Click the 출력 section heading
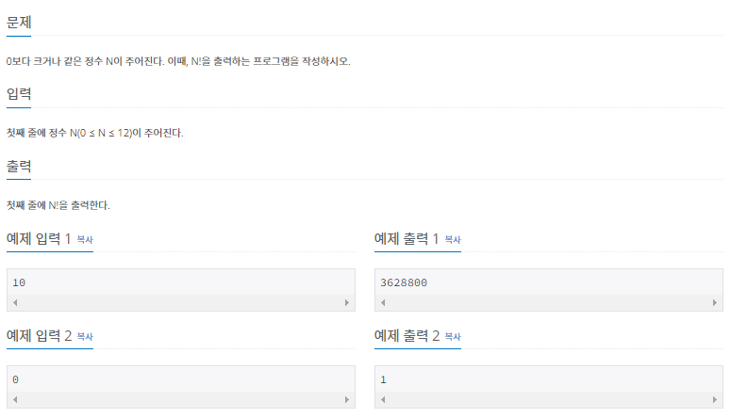Screen dimensions: 731x418 (19, 166)
